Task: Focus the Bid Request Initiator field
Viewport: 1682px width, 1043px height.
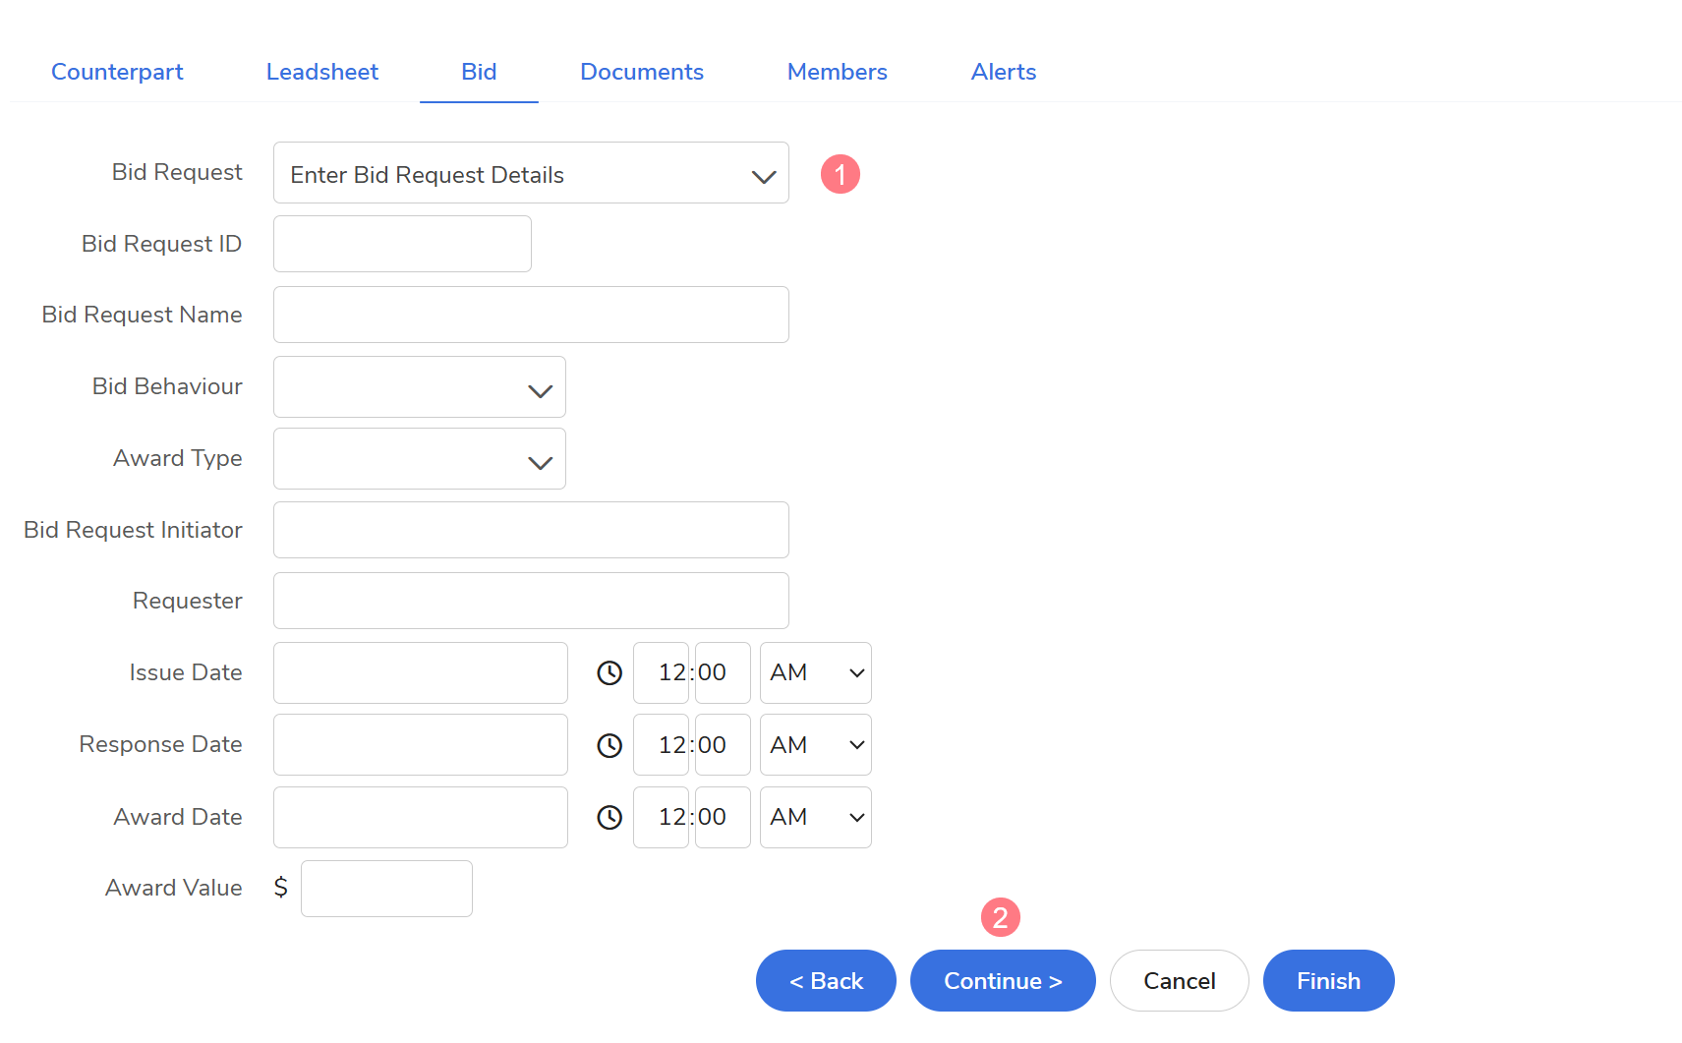Action: pos(531,530)
